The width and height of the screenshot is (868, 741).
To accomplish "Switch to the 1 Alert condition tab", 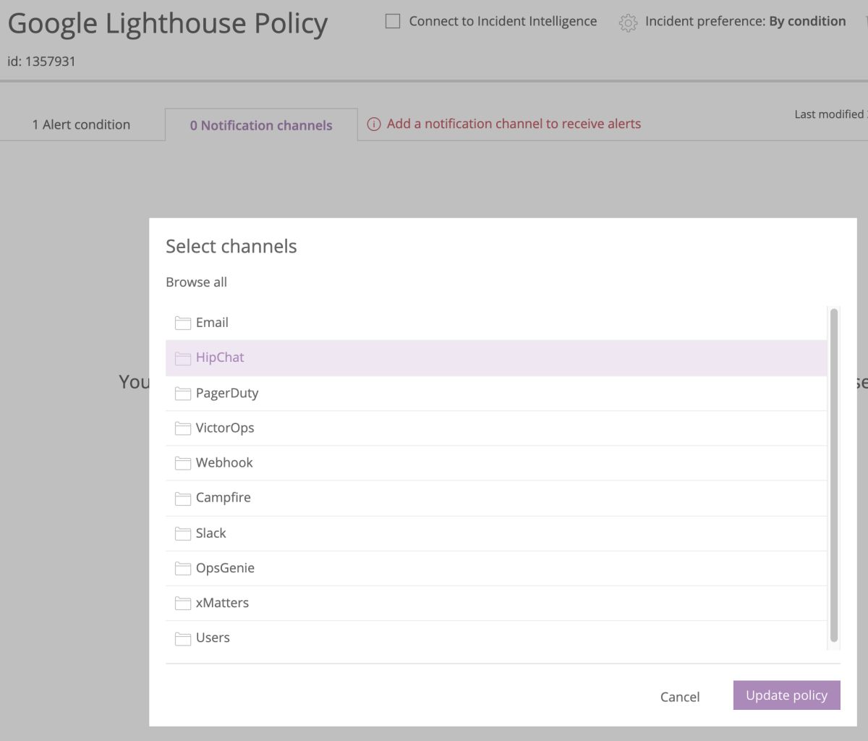I will pyautogui.click(x=81, y=124).
